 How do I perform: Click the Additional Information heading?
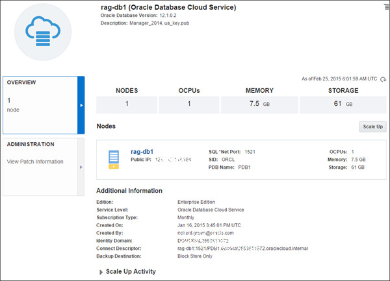pos(129,191)
